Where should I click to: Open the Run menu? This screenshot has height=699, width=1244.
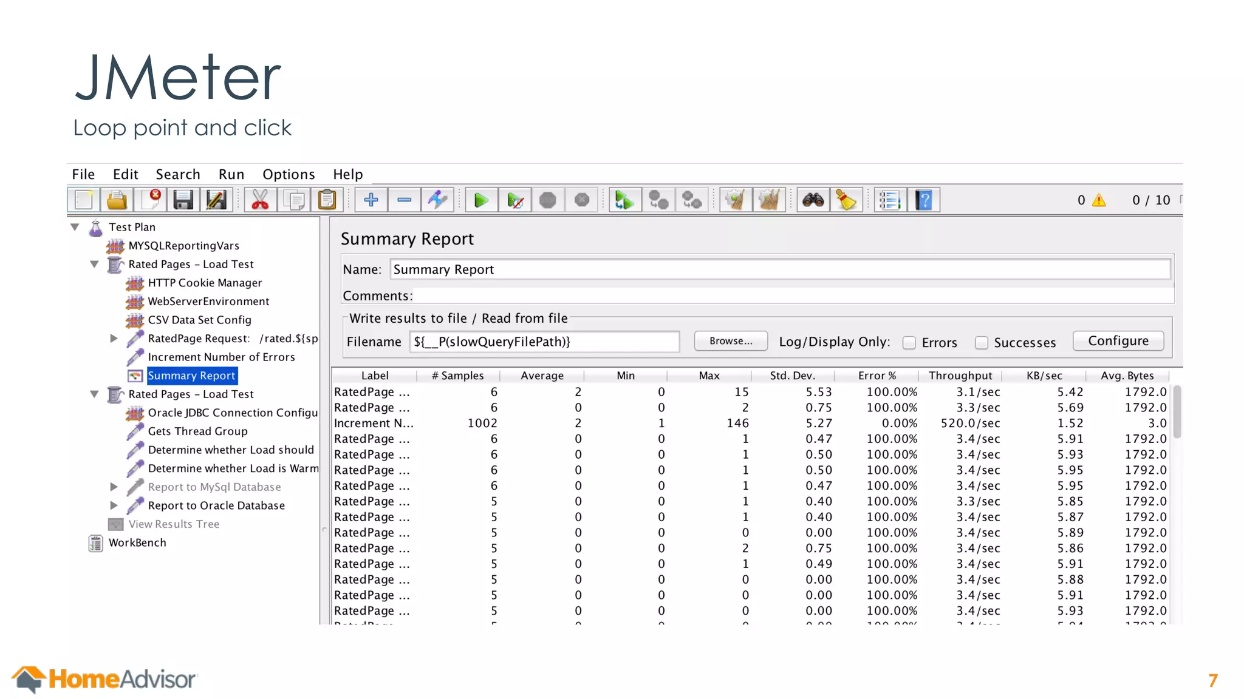231,174
